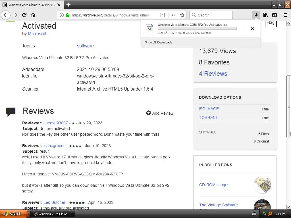Reload the current page
Viewport: 291px width, 218px height.
point(24,15)
